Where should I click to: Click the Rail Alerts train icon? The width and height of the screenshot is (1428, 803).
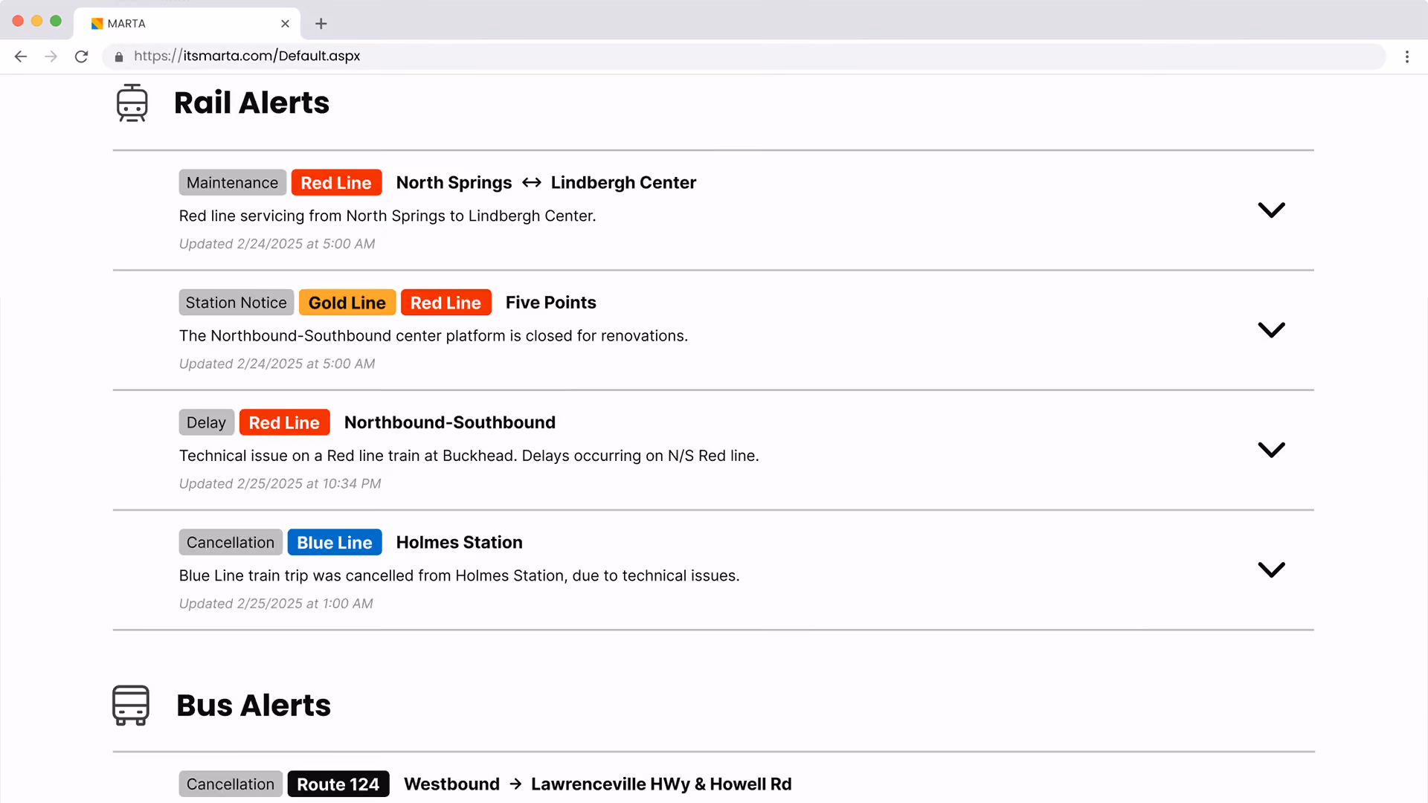132,103
